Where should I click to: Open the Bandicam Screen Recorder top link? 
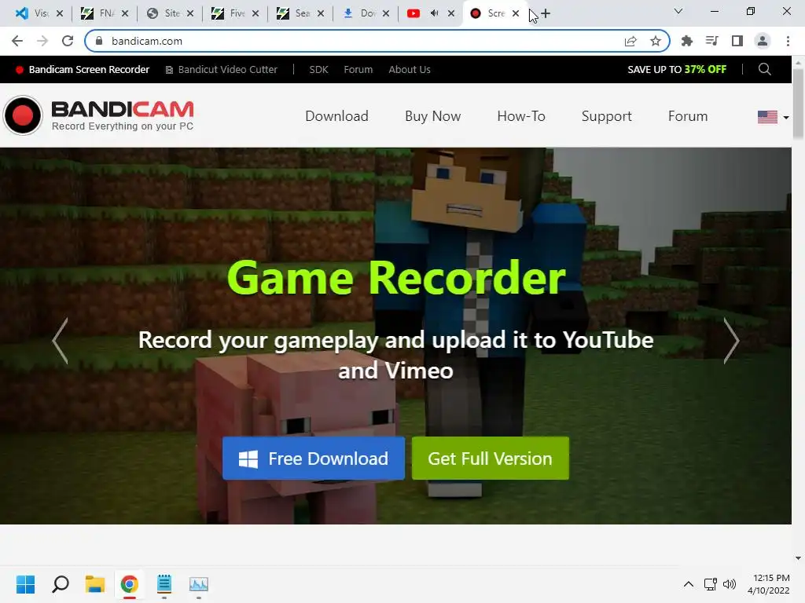point(83,69)
